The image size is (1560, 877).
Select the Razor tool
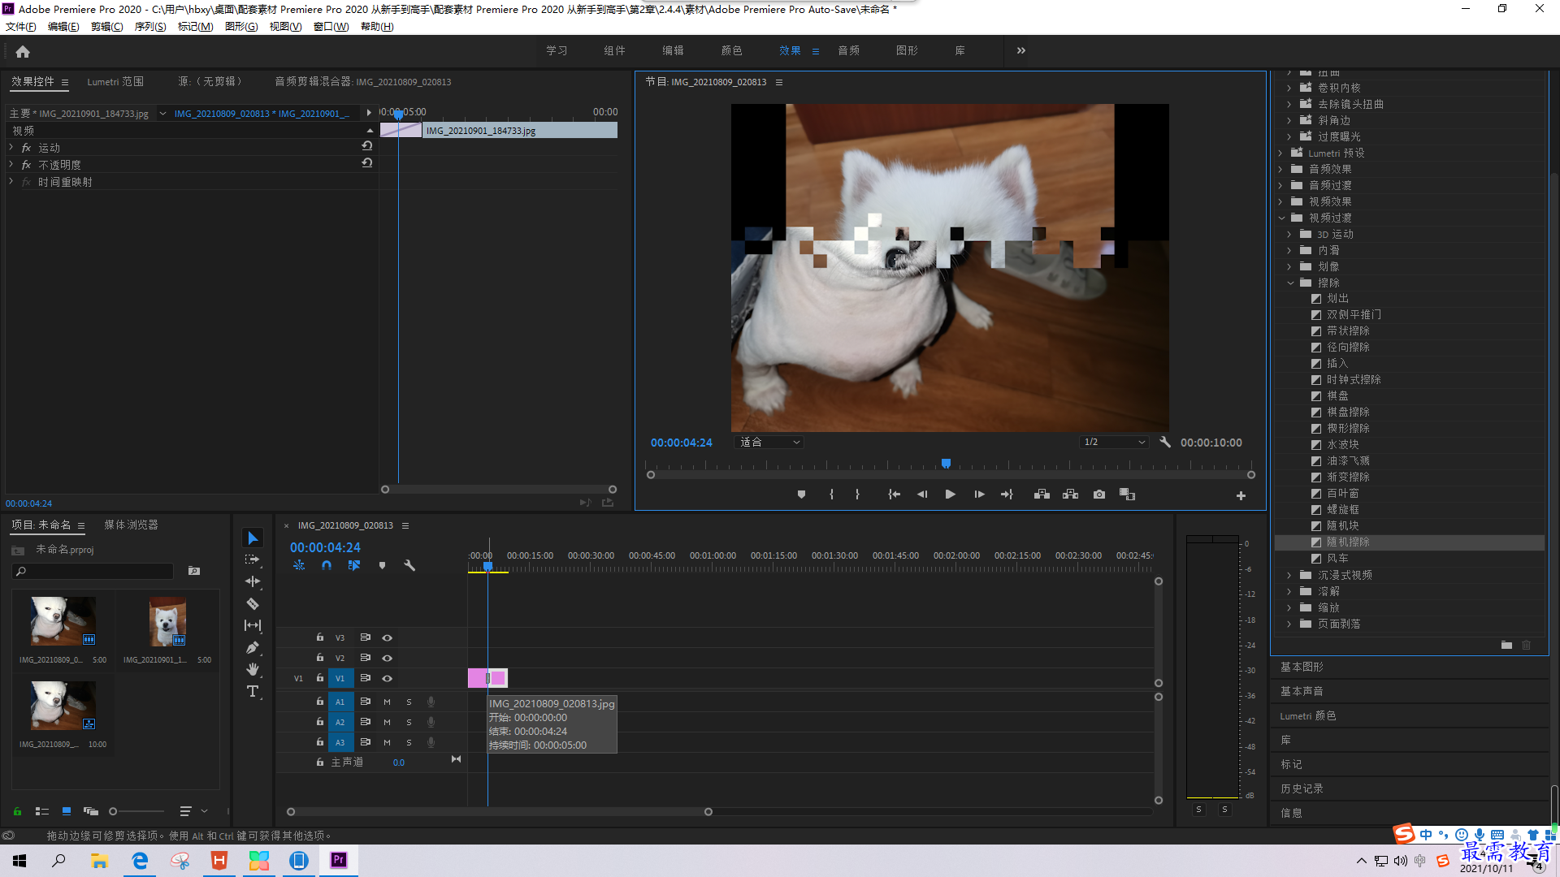253,603
